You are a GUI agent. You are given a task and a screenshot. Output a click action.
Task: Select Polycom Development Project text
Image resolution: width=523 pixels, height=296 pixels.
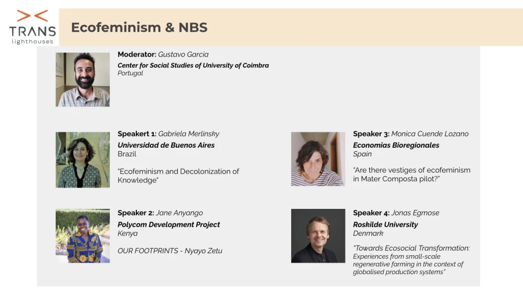[x=169, y=225]
